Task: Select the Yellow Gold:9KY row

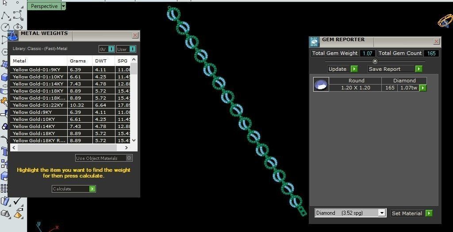Action: (70, 112)
